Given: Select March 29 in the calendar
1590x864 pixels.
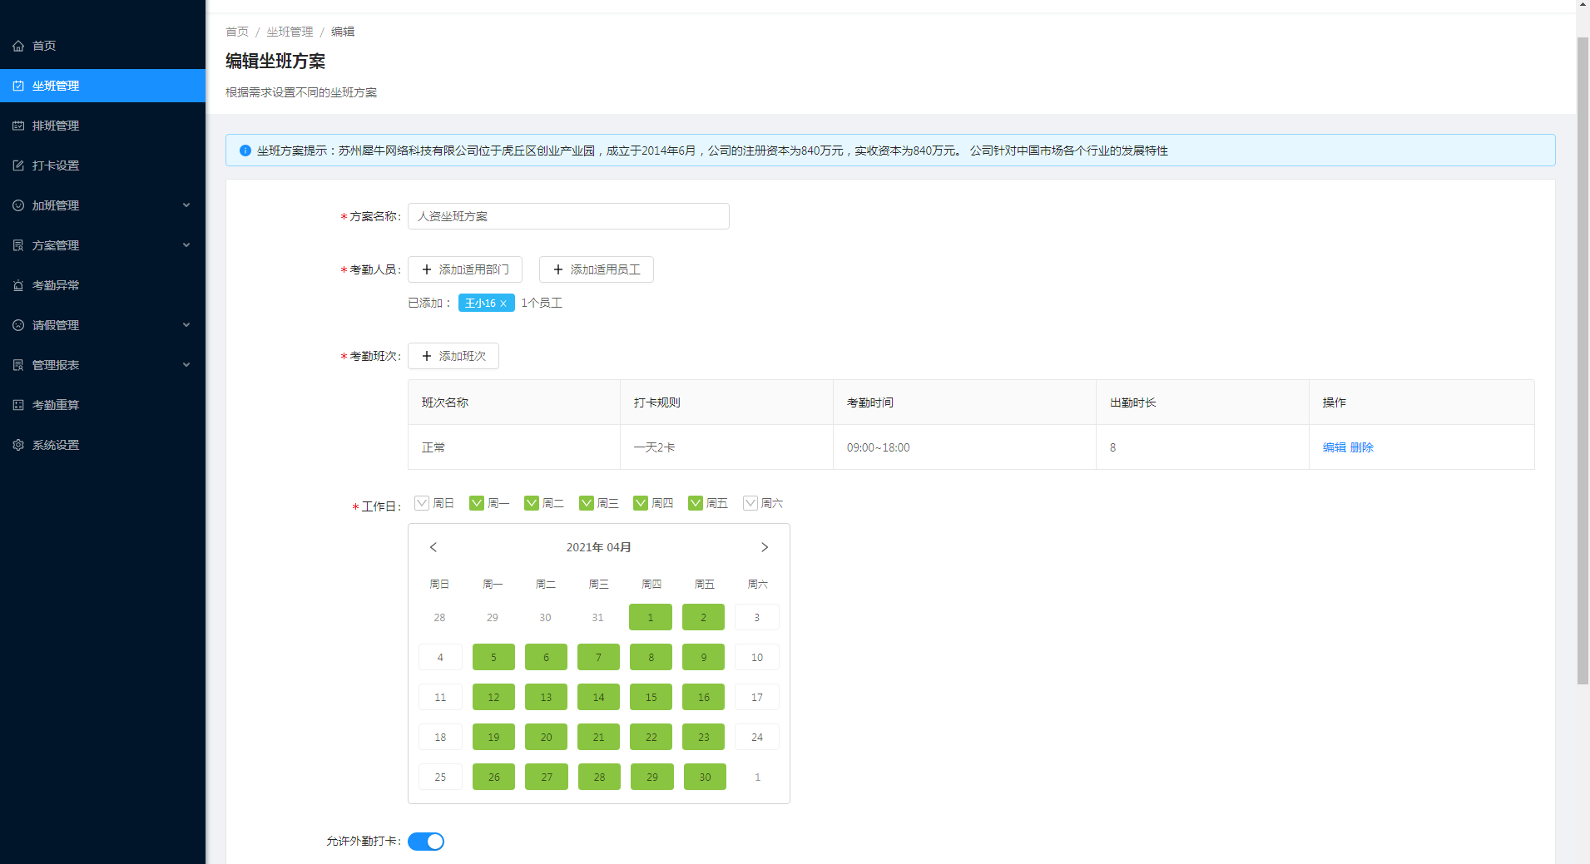Looking at the screenshot, I should pos(493,617).
